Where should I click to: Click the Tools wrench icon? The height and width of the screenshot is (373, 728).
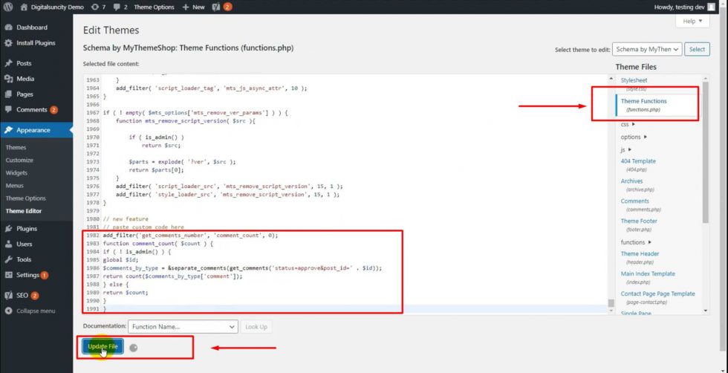pyautogui.click(x=8, y=259)
